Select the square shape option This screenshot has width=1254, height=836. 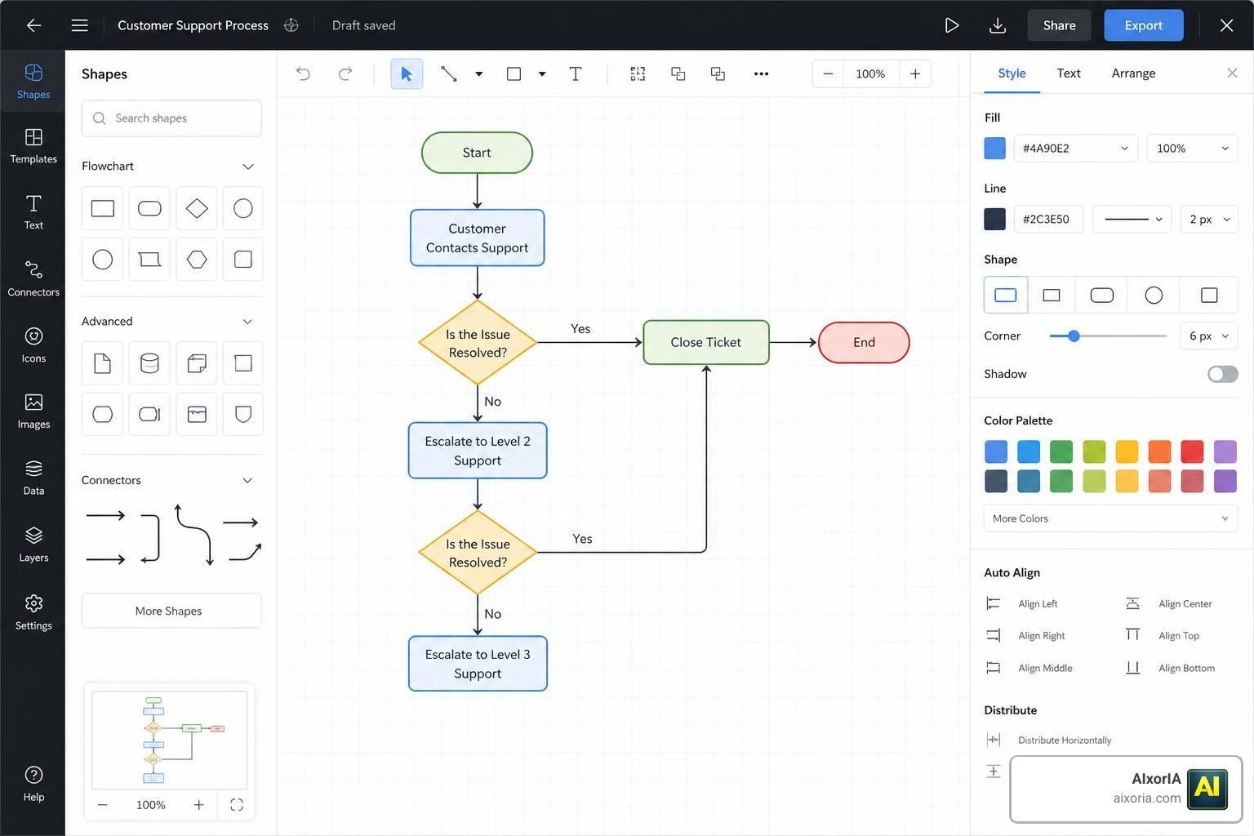[x=1209, y=295]
